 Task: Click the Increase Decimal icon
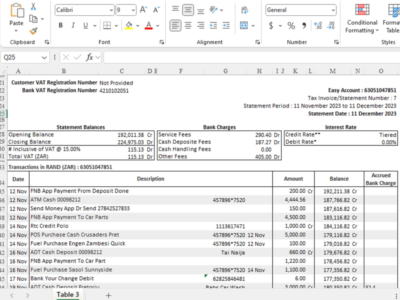(318, 25)
